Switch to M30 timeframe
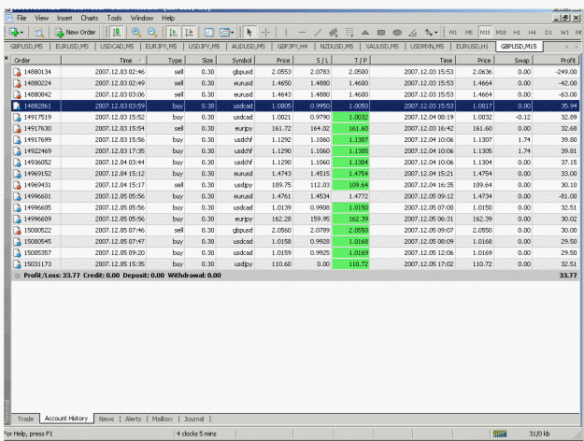The width and height of the screenshot is (584, 441). pos(501,33)
